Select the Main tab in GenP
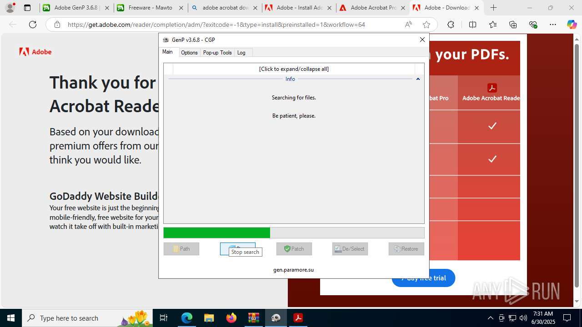The width and height of the screenshot is (582, 327). 168,52
